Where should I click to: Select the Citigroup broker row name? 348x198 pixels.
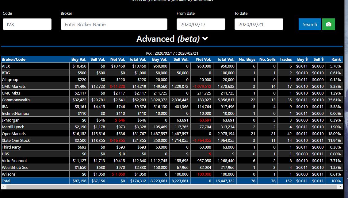point(10,80)
